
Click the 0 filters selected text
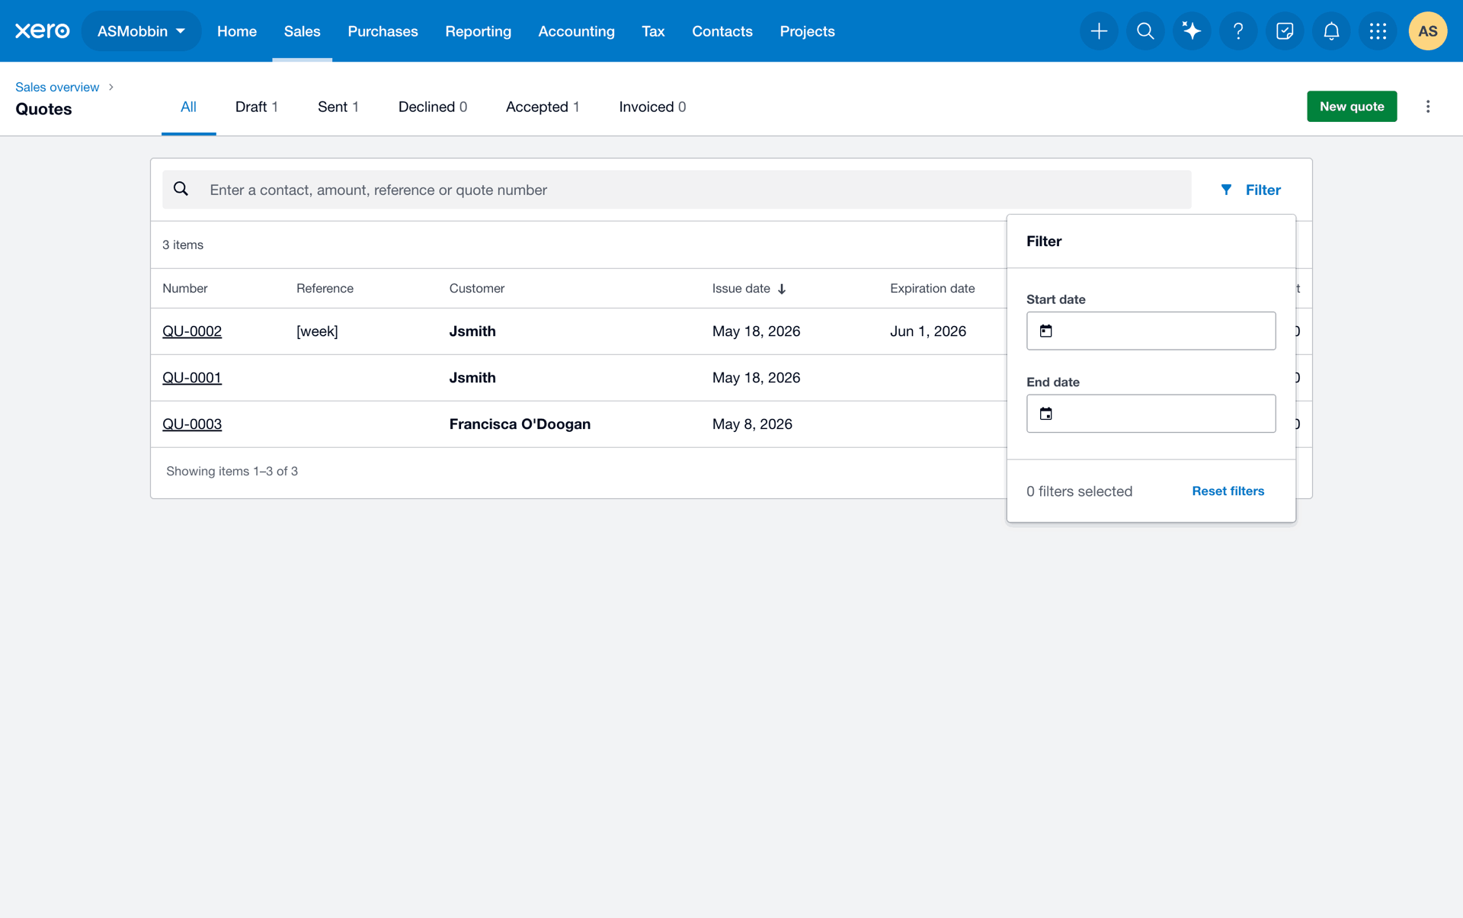coord(1079,491)
